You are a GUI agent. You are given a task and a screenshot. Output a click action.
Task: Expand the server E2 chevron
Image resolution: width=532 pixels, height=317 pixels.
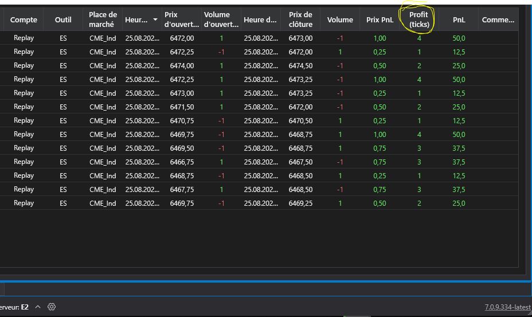pos(38,307)
